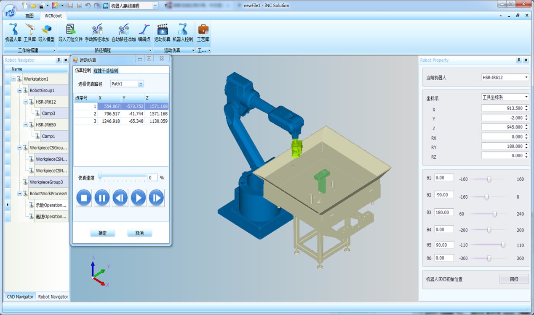Select 自动路径添加 automatic path tool
Image resolution: width=534 pixels, height=315 pixels.
pyautogui.click(x=123, y=32)
